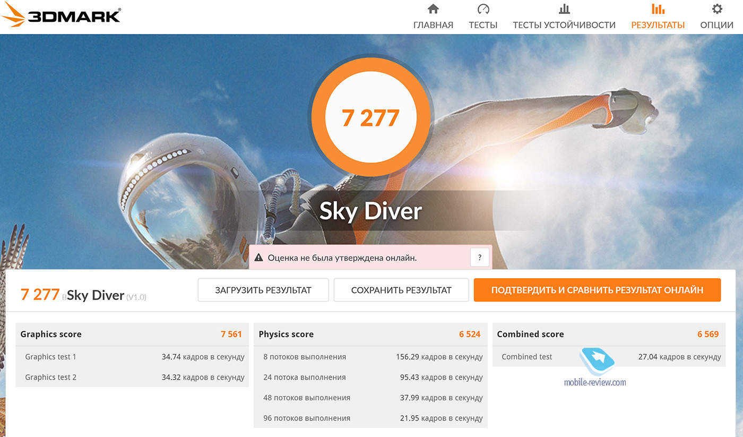Click Подтвердить и сравнить результат онлайн
This screenshot has width=743, height=437.
click(x=597, y=290)
